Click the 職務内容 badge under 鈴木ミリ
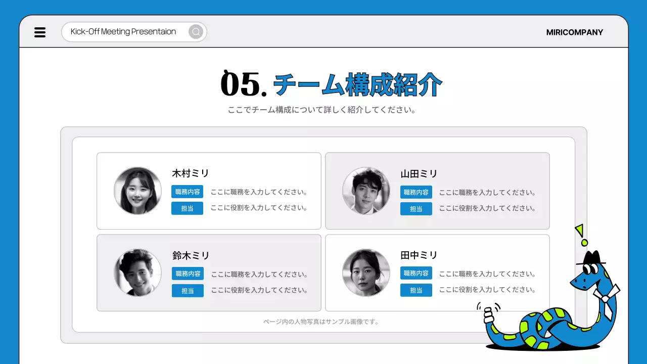Image resolution: width=647 pixels, height=364 pixels. [188, 274]
